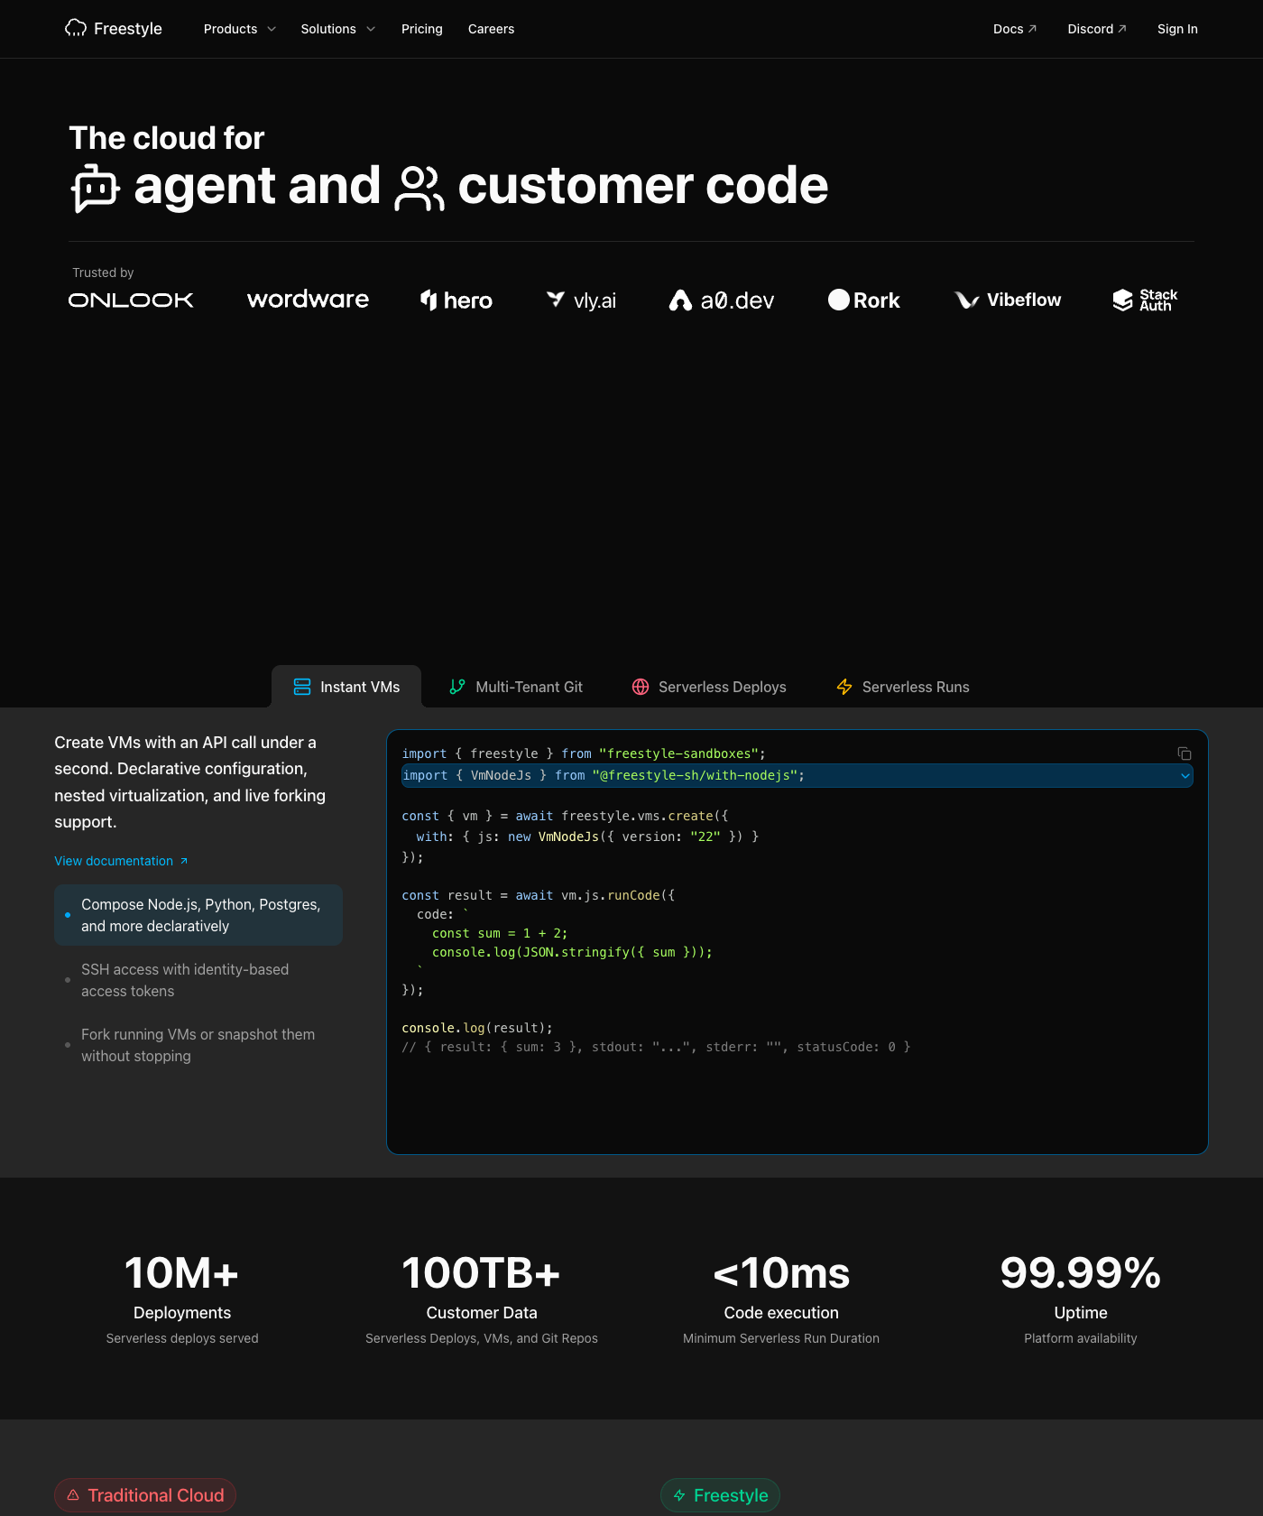Open the Careers page
The height and width of the screenshot is (1516, 1263).
(491, 29)
